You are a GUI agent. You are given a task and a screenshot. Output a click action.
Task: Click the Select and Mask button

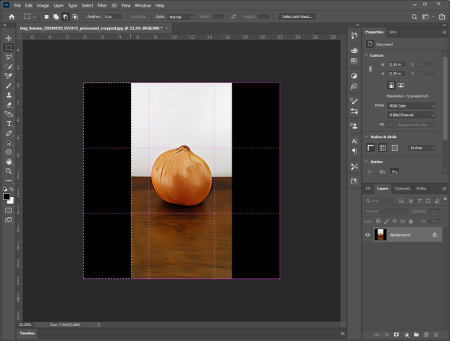297,16
